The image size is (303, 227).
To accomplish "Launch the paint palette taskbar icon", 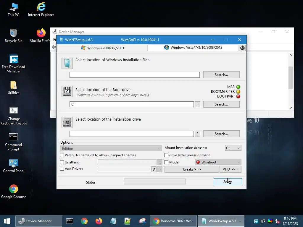I will click(142, 221).
